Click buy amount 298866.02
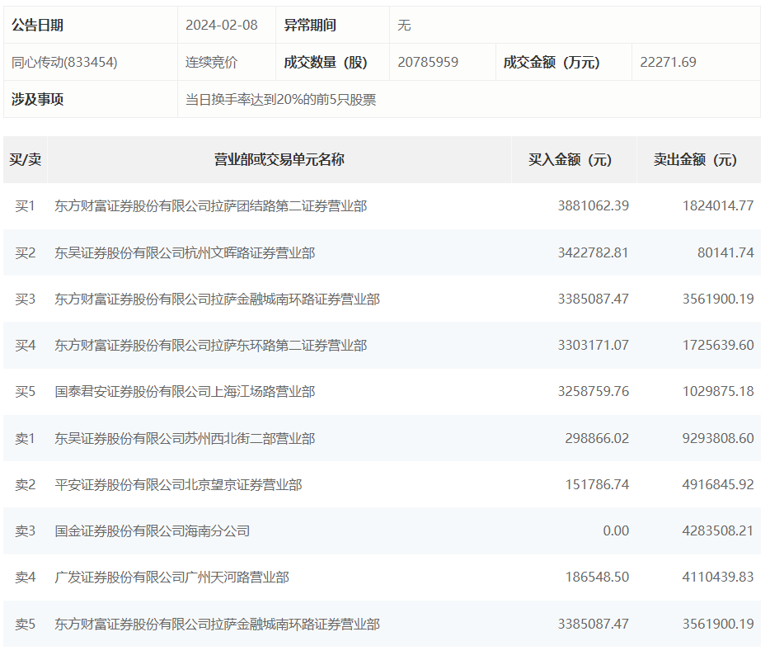The height and width of the screenshot is (660, 770). pos(597,438)
